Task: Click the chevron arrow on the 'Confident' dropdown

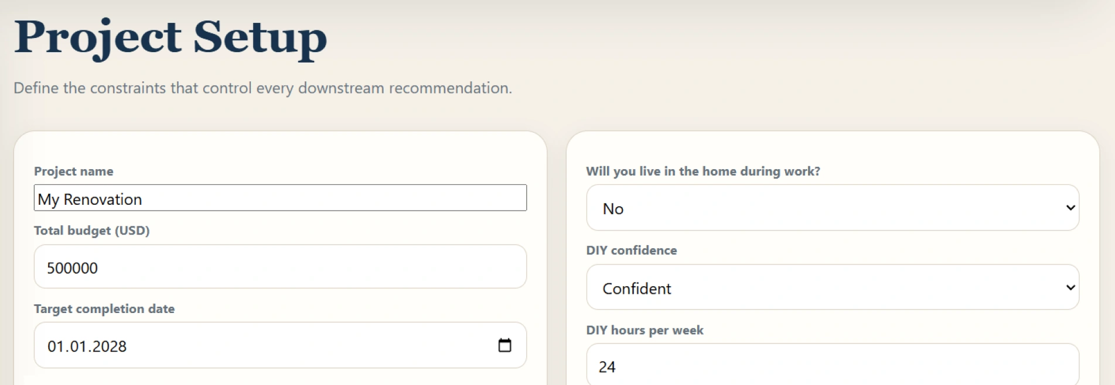Action: [x=1070, y=287]
